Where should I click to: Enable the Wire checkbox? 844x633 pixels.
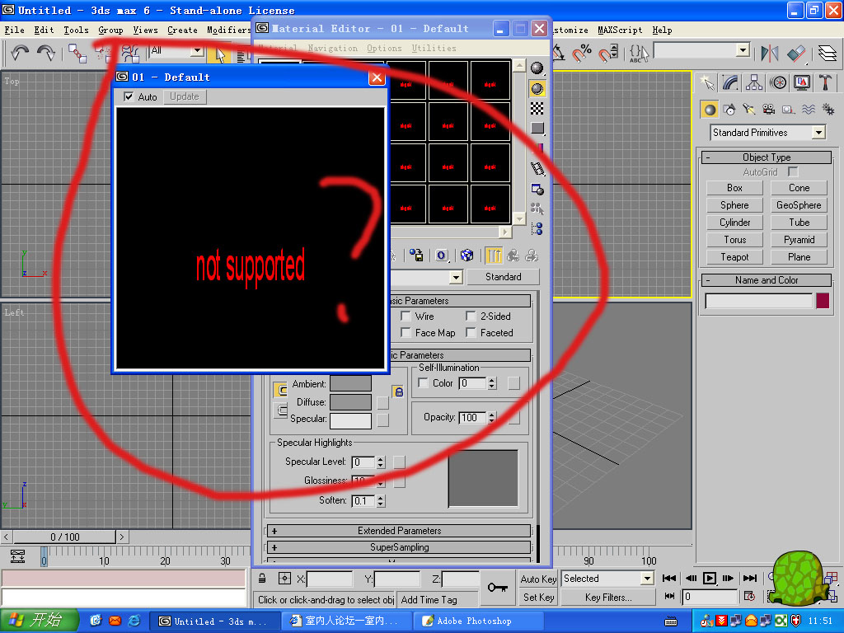tap(406, 316)
